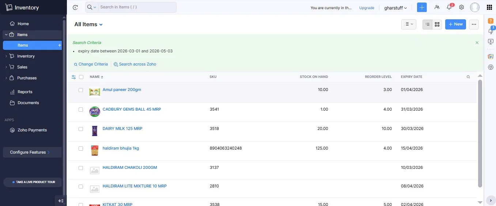Switch to grid view icon
This screenshot has height=206, width=496.
437,24
